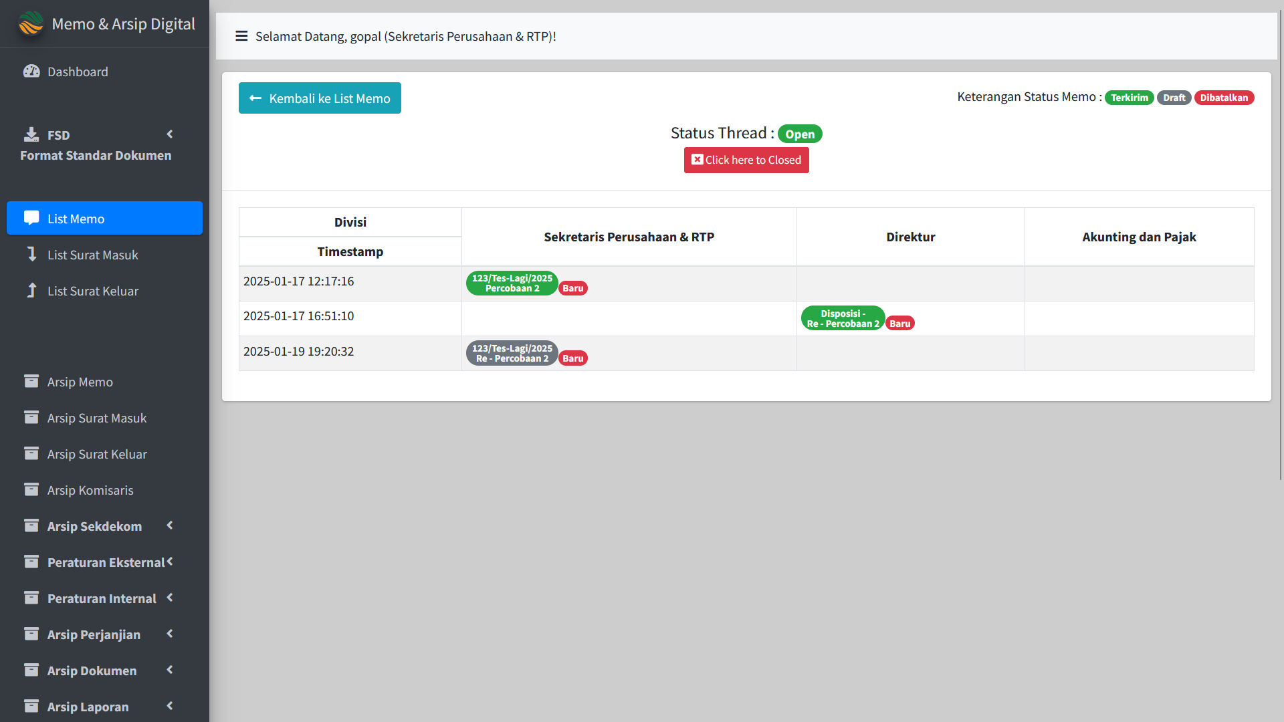
Task: Expand the FSD submenu chevron
Action: (x=170, y=134)
